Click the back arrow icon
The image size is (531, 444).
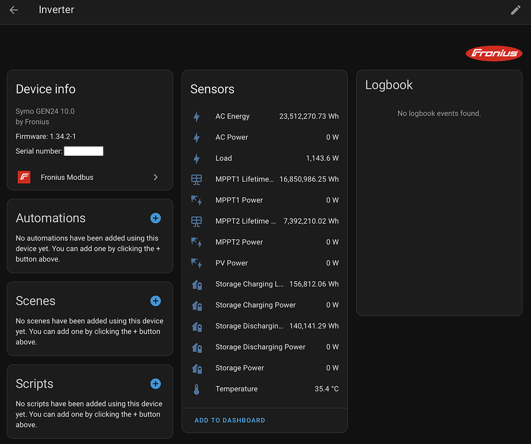(x=14, y=10)
